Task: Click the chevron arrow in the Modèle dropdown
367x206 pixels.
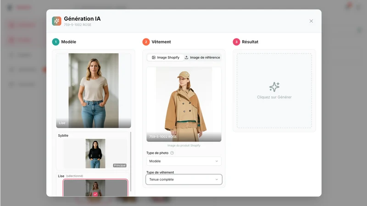Action: coord(217,161)
